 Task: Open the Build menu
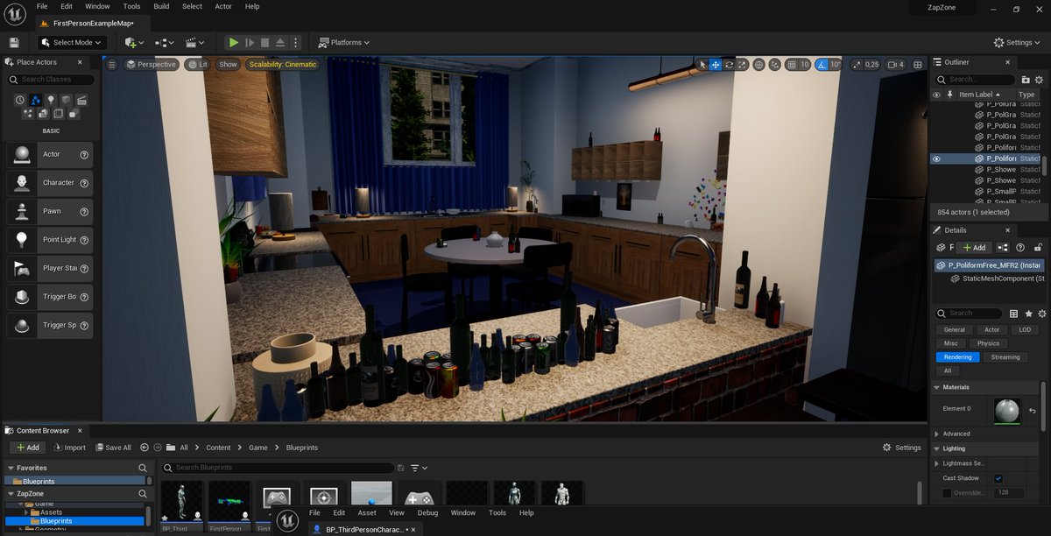(161, 6)
